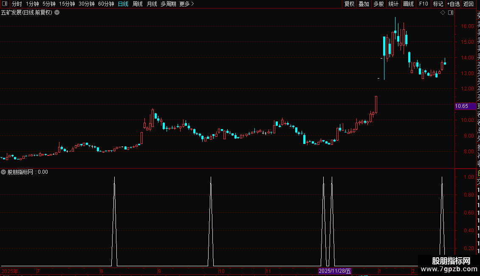Open the 画线 drawing tools
The width and height of the screenshot is (480, 276).
click(x=408, y=4)
